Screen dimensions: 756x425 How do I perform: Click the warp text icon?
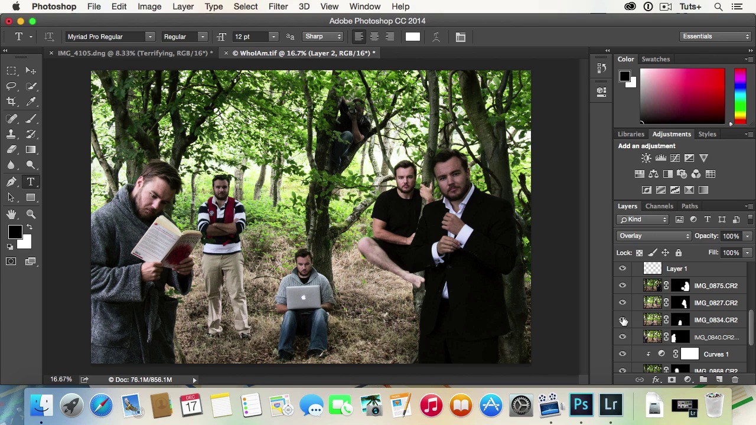(436, 37)
